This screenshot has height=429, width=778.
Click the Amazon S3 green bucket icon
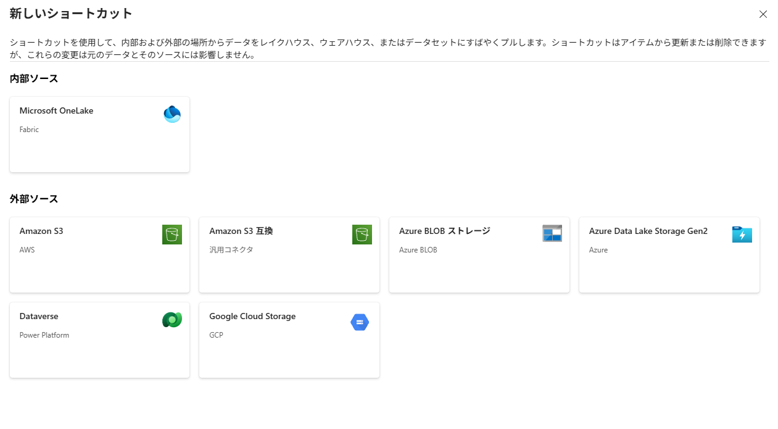click(x=172, y=235)
